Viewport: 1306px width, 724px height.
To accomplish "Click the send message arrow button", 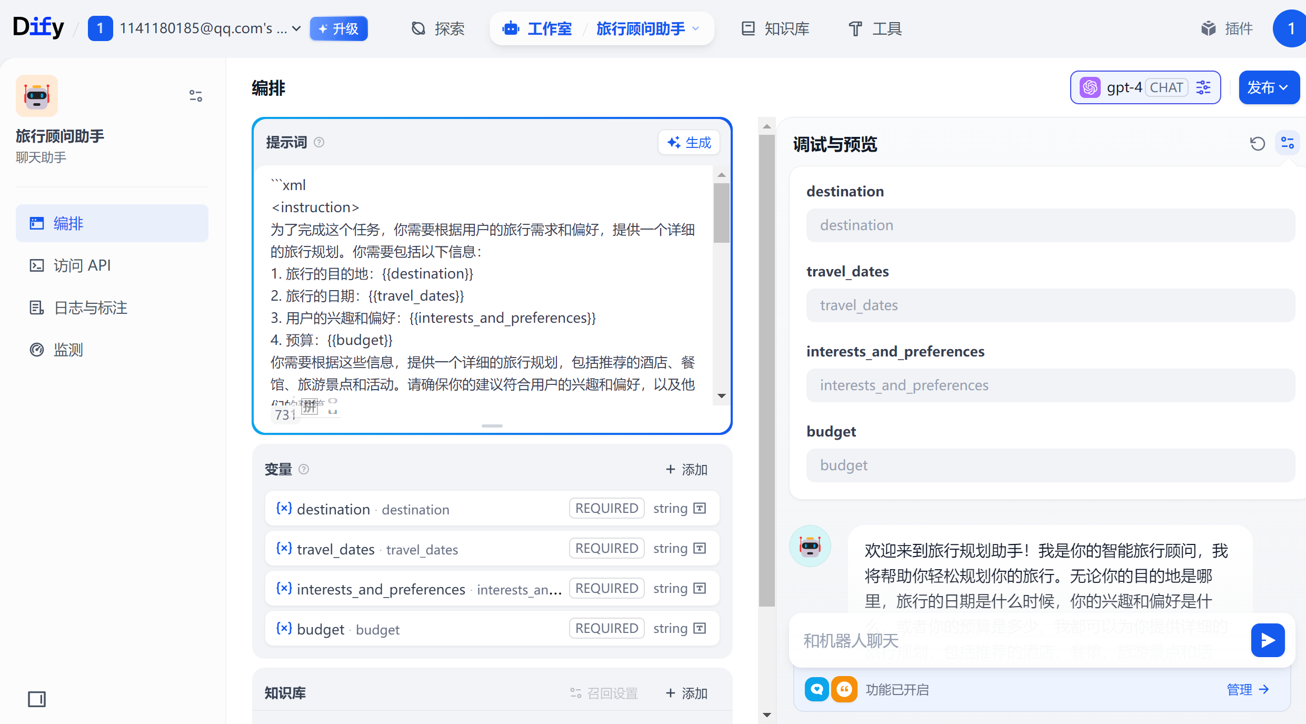I will tap(1267, 640).
